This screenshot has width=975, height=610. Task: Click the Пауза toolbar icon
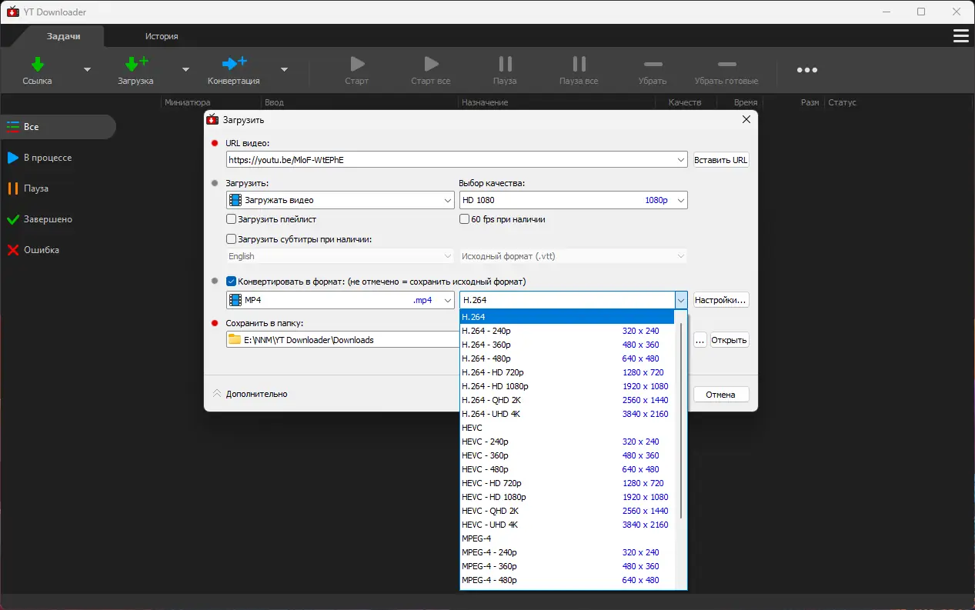point(505,64)
